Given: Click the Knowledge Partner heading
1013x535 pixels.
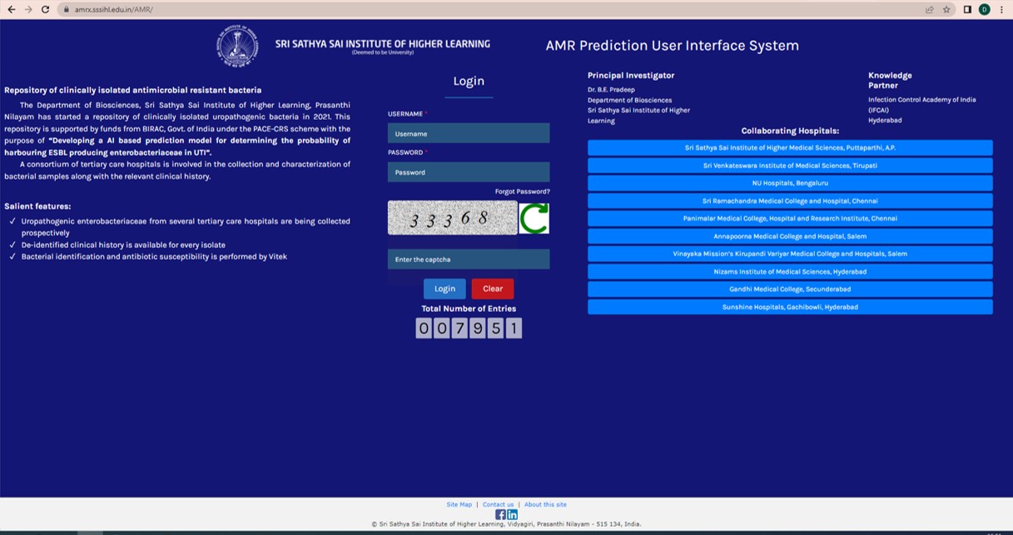Looking at the screenshot, I should (x=890, y=80).
